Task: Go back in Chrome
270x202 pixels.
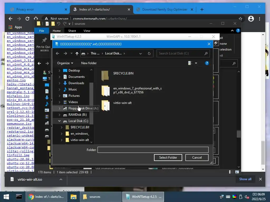Action: tap(11, 19)
